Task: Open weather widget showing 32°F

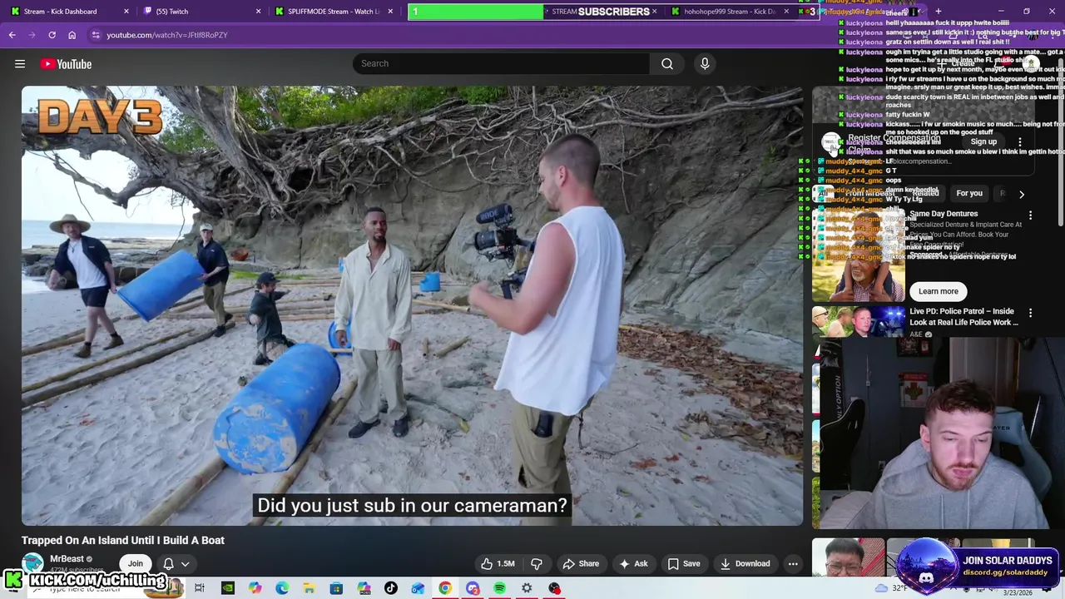Action: point(893,588)
